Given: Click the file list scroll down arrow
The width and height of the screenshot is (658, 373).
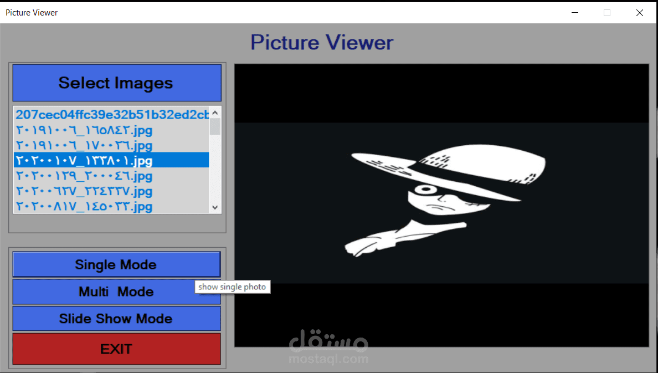Looking at the screenshot, I should (215, 207).
